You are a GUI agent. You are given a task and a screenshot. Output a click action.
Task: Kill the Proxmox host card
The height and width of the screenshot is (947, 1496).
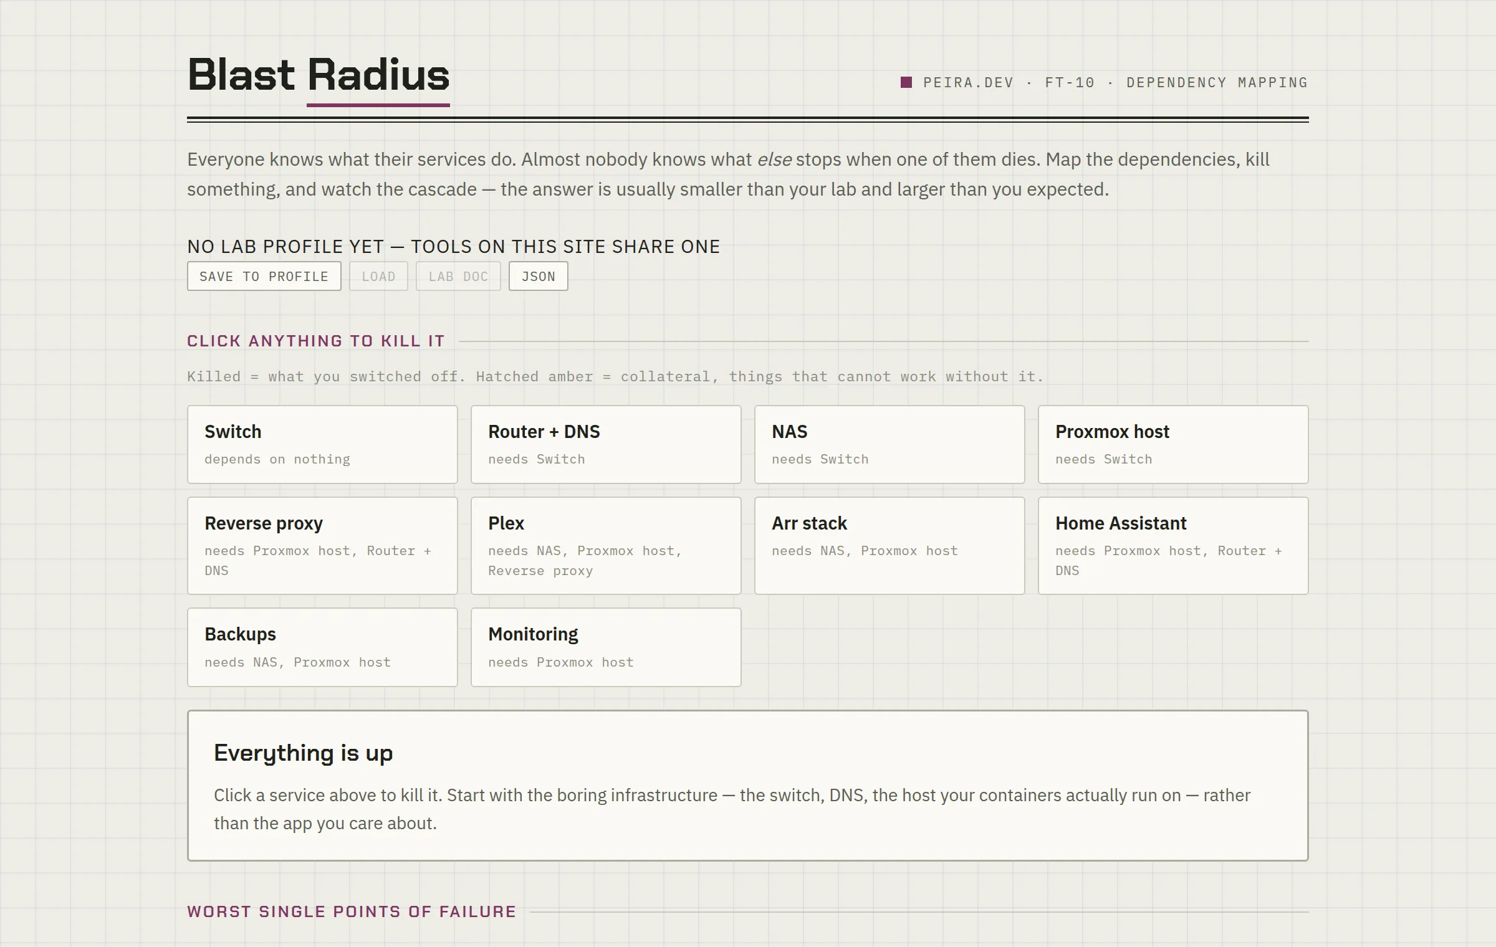tap(1173, 444)
